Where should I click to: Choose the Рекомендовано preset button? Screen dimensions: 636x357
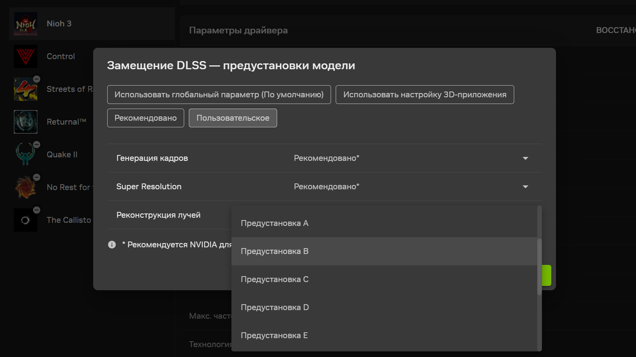(x=146, y=118)
